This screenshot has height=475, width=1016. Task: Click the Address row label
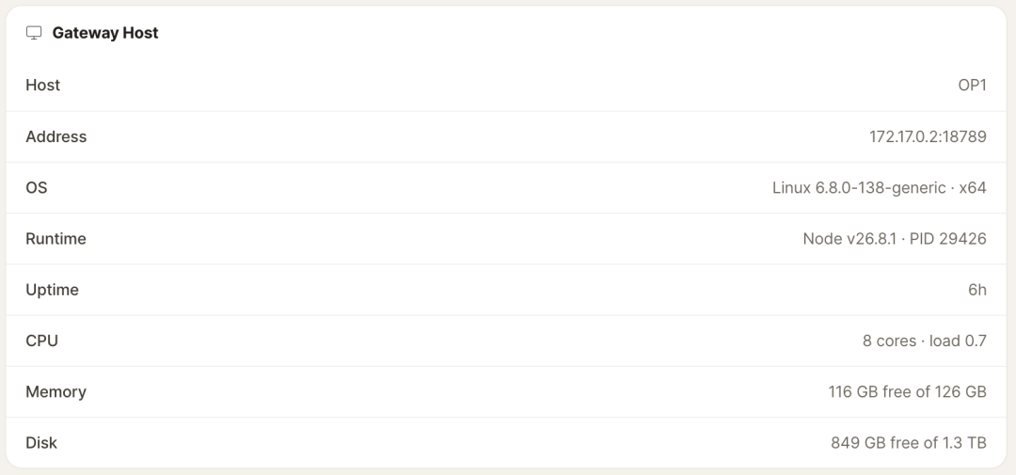coord(56,136)
